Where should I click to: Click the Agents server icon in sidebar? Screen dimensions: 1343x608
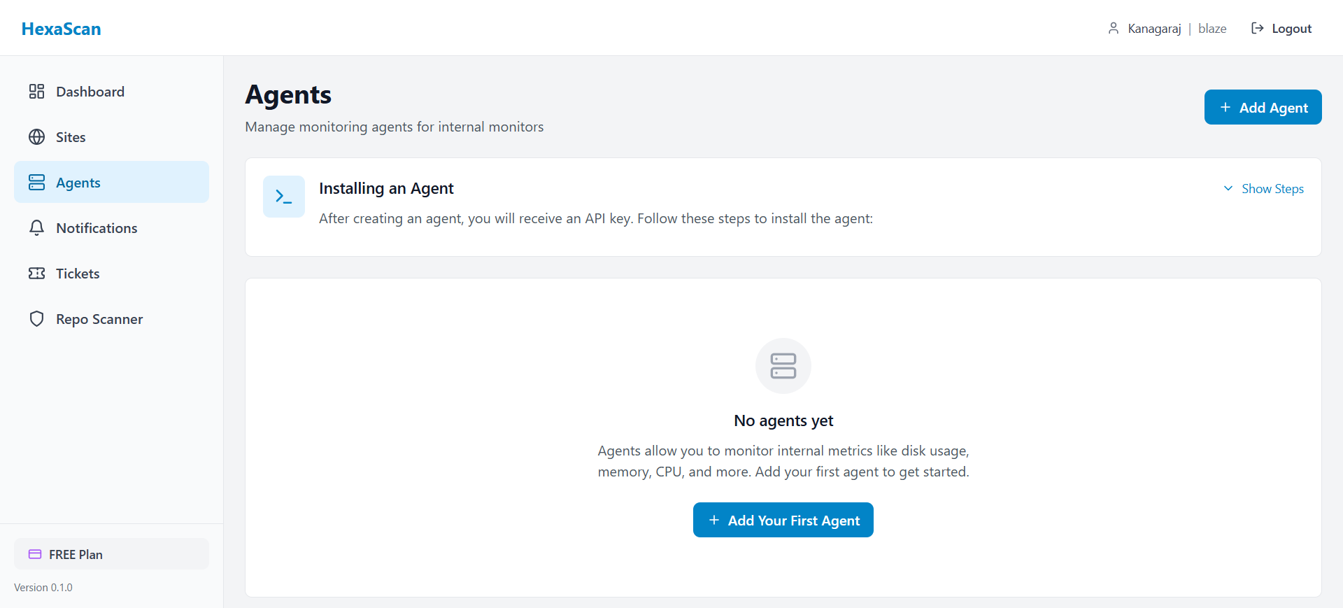(x=36, y=183)
